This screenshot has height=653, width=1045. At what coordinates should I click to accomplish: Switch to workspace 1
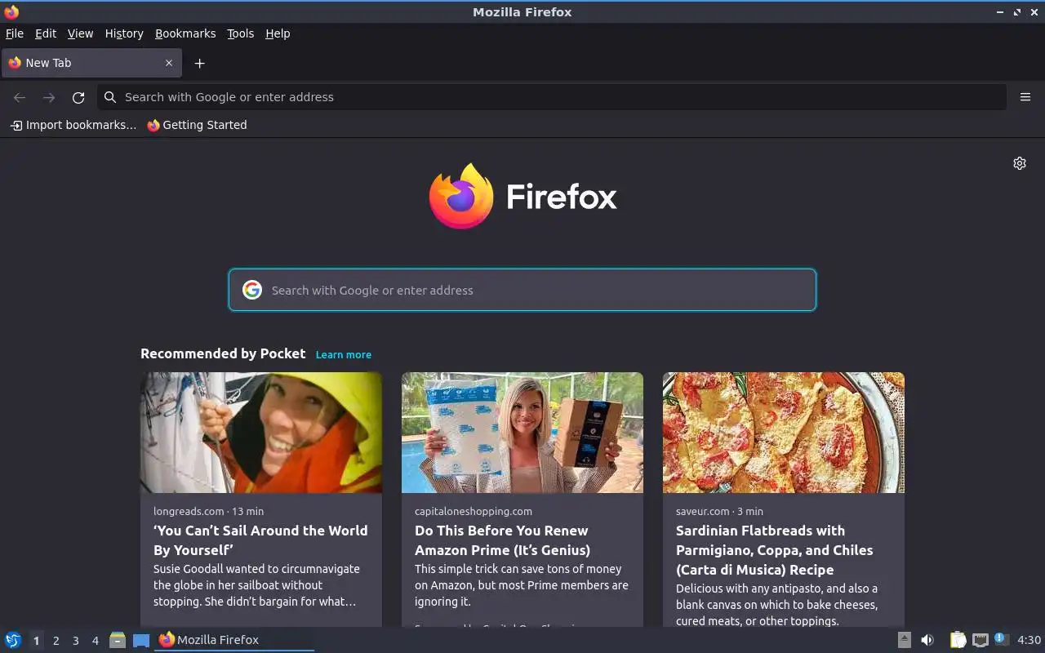[x=36, y=641]
